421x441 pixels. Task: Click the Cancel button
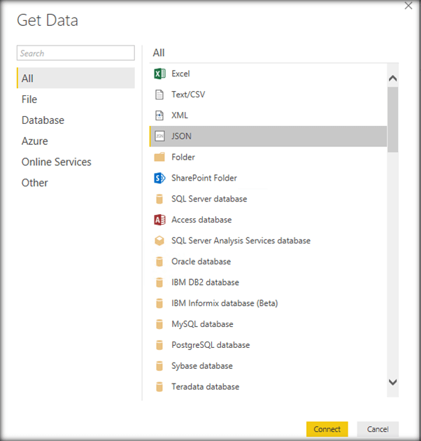[378, 429]
